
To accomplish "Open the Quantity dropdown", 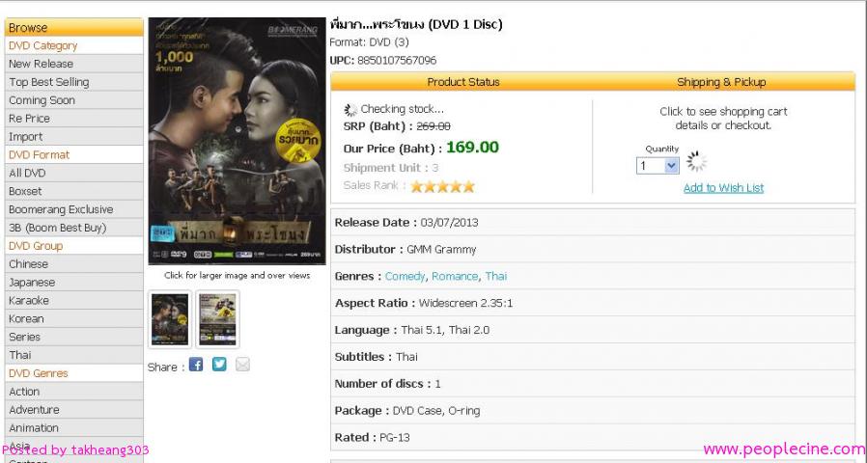I will (657, 165).
